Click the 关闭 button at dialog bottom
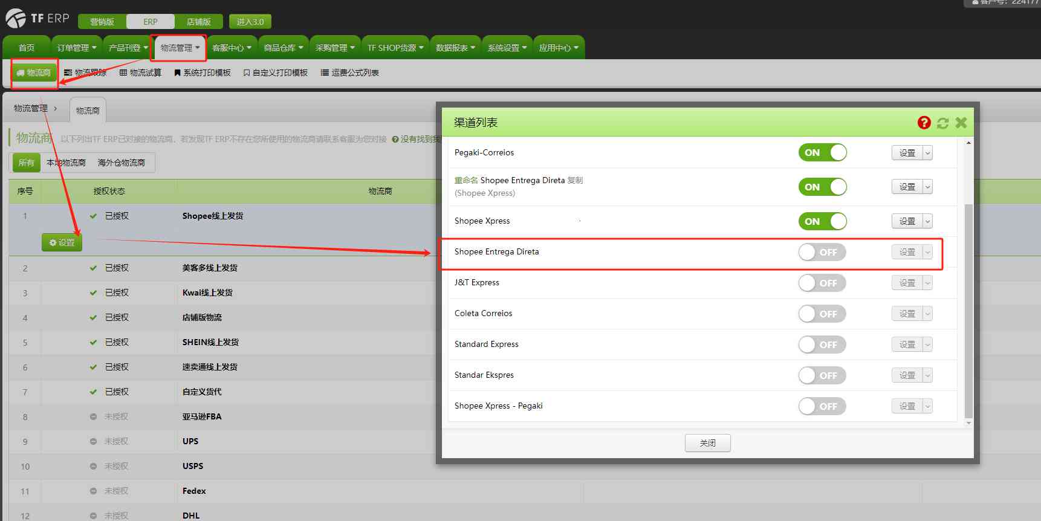This screenshot has height=521, width=1041. [707, 443]
